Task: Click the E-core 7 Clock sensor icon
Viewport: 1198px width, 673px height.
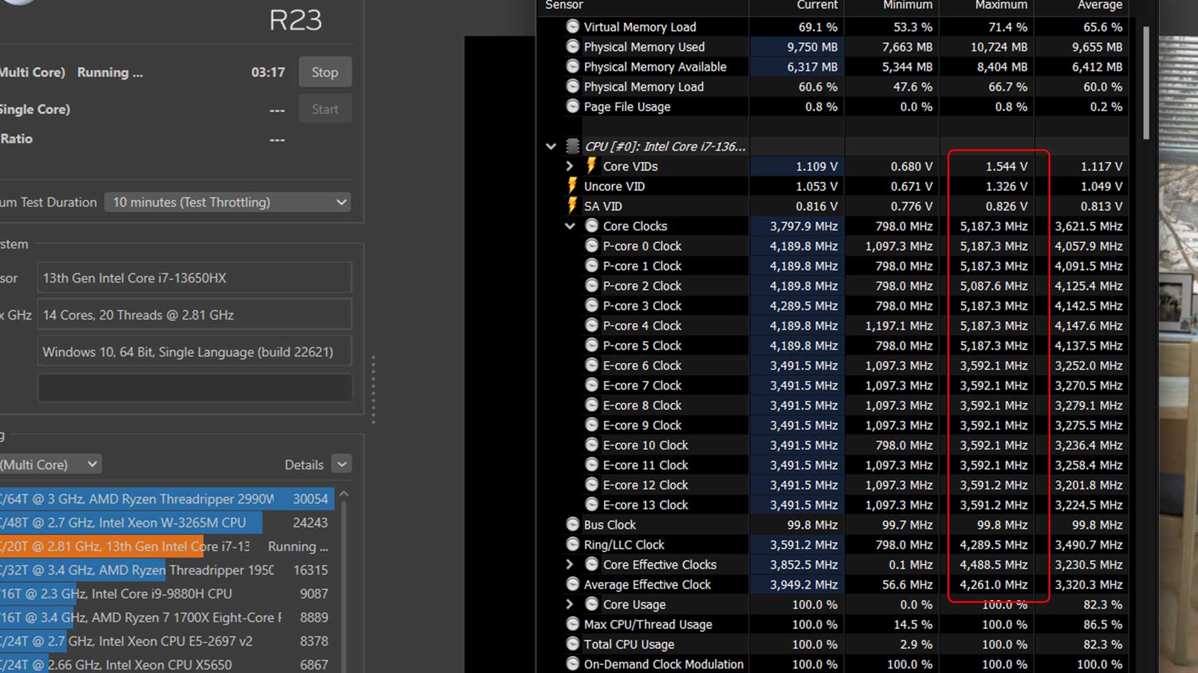Action: (592, 385)
